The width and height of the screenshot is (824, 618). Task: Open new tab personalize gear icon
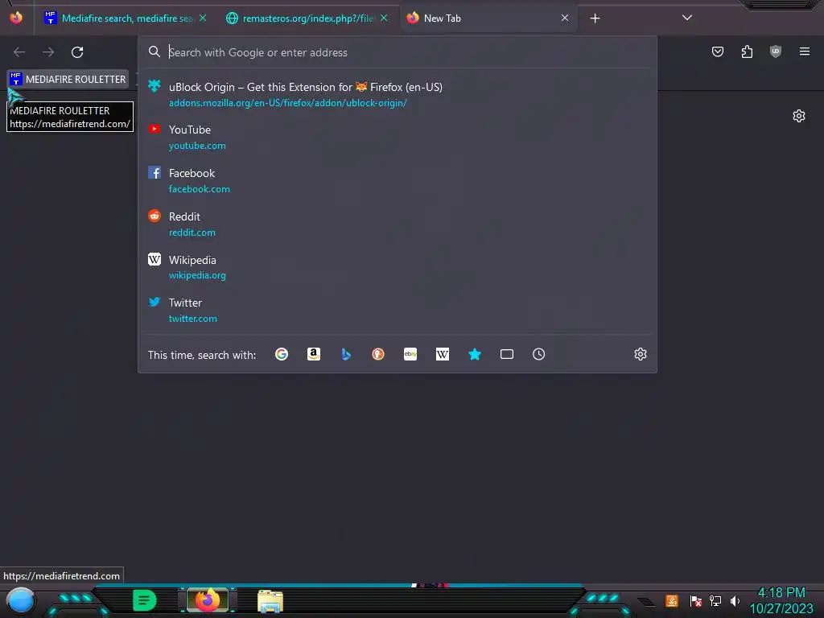coord(799,116)
